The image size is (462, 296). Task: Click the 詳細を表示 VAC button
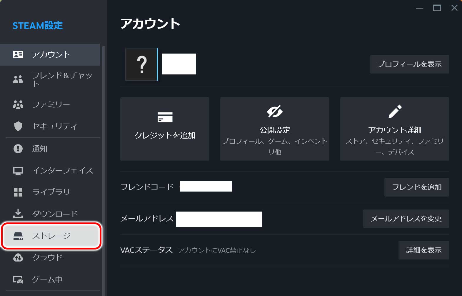coord(424,250)
